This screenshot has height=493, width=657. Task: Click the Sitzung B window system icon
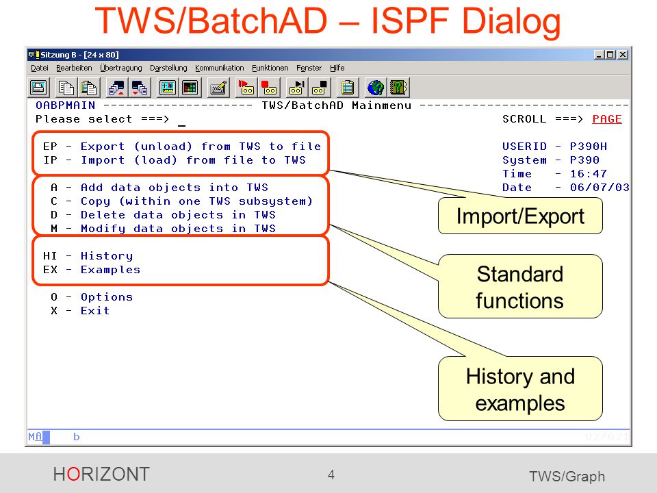click(x=34, y=55)
